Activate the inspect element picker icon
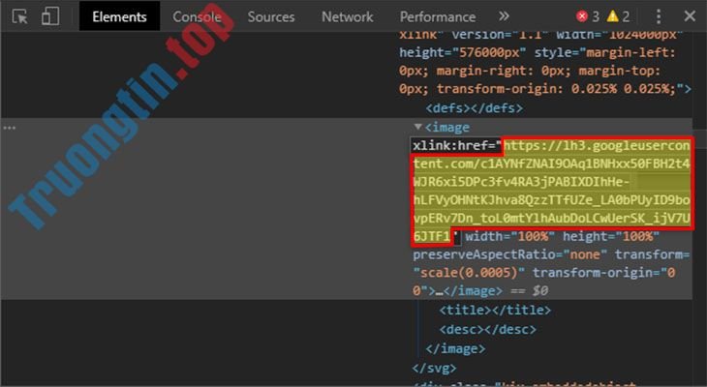This screenshot has width=707, height=387. click(20, 16)
